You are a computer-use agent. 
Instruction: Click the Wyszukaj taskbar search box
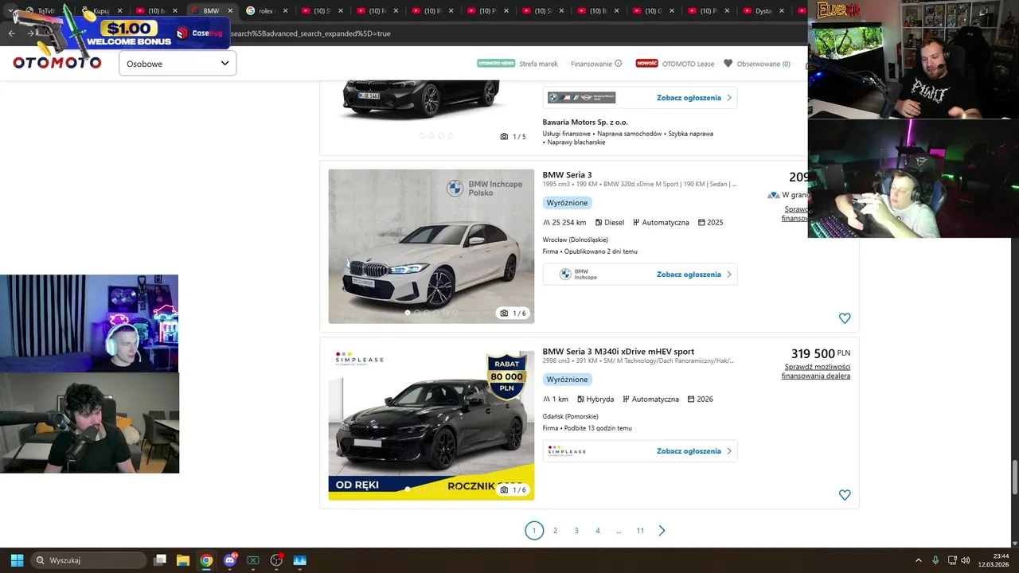pyautogui.click(x=88, y=560)
